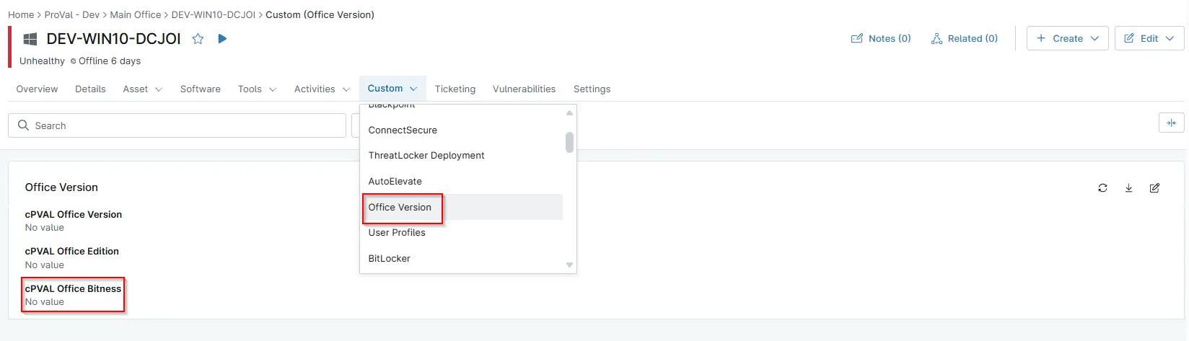The image size is (1189, 341).
Task: Go to Home in breadcrumb
Action: point(21,14)
